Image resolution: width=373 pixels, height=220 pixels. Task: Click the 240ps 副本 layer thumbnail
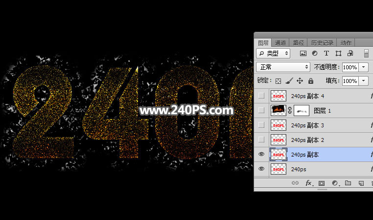tap(279, 155)
